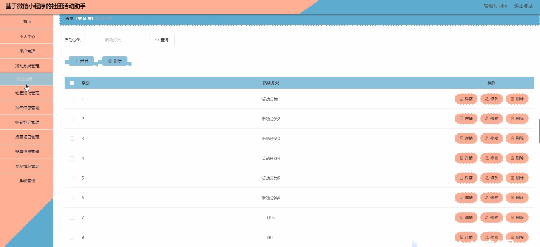Viewport: 540px width, 247px height.
Task: Select the checkbox for row 7 线下
Action: click(x=72, y=218)
